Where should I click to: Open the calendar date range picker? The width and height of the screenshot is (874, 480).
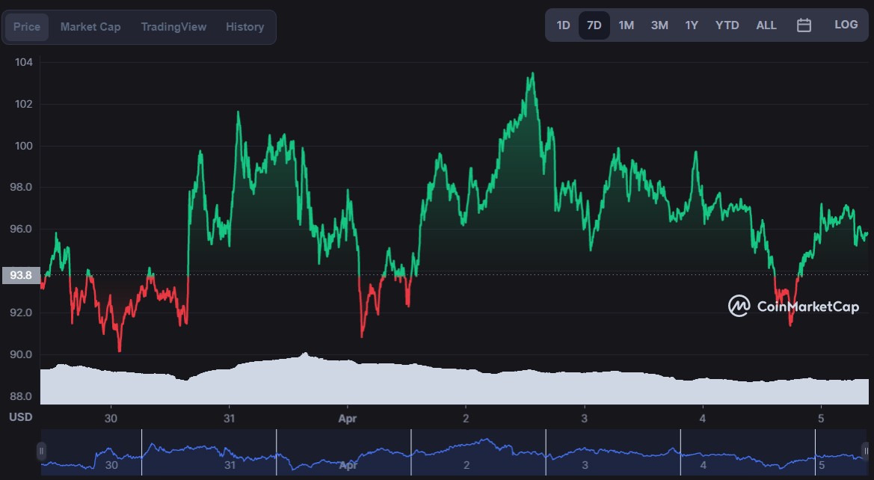tap(804, 25)
